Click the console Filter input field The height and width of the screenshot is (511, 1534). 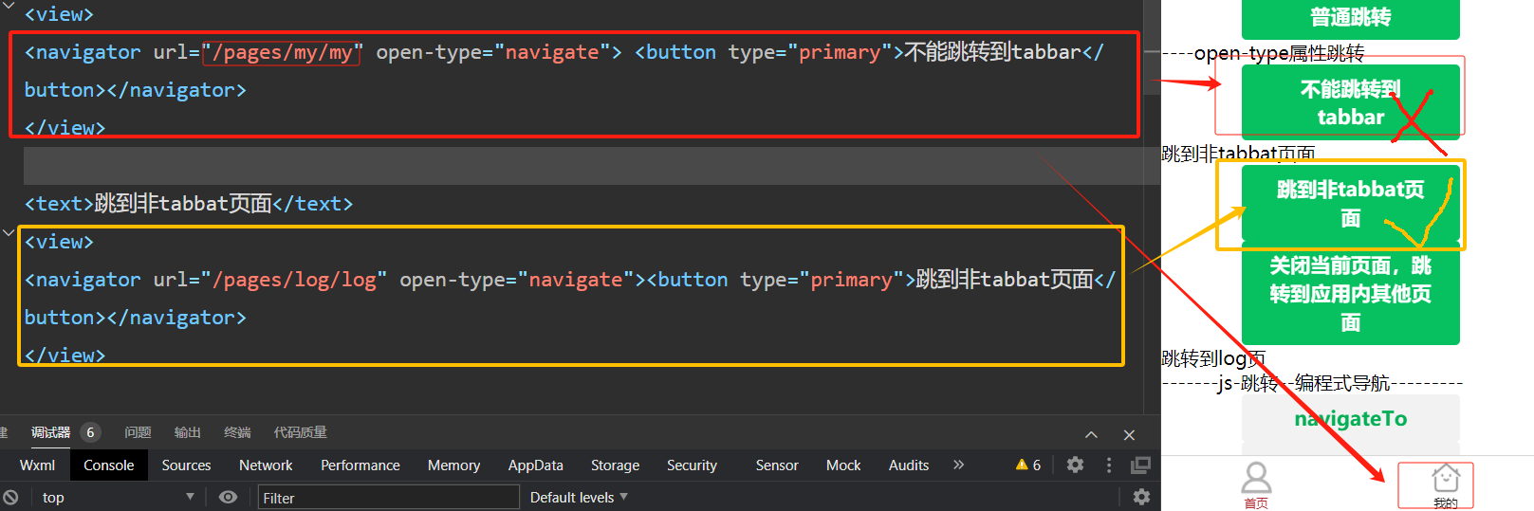(x=389, y=497)
